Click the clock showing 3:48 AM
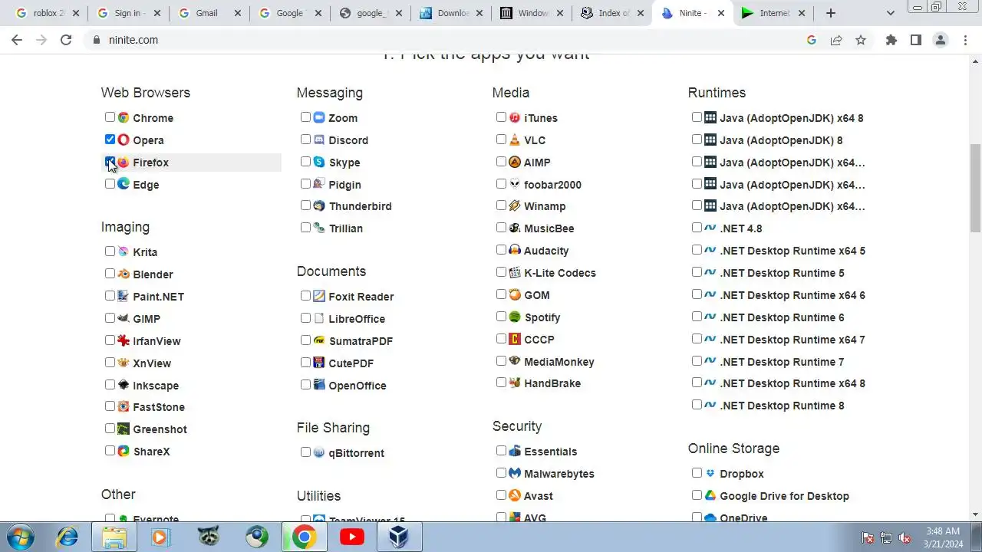Screen dimensions: 982x552 tap(942, 531)
